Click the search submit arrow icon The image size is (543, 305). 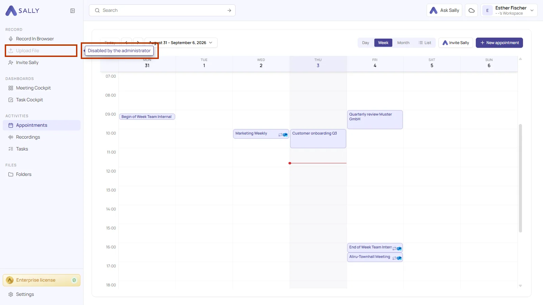(229, 11)
